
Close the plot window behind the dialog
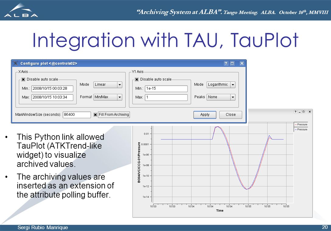(310, 112)
